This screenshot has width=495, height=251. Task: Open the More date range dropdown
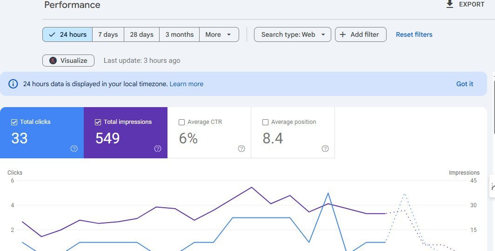pos(219,34)
